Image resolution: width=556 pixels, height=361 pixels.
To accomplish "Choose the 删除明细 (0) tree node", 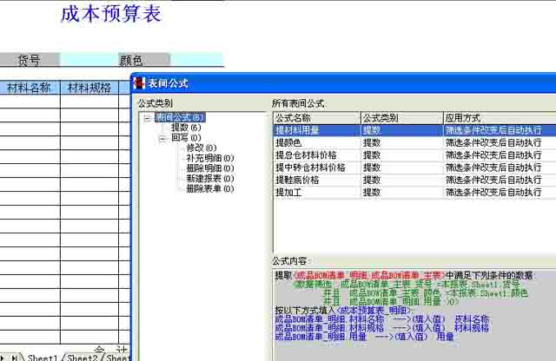I will coord(209,168).
